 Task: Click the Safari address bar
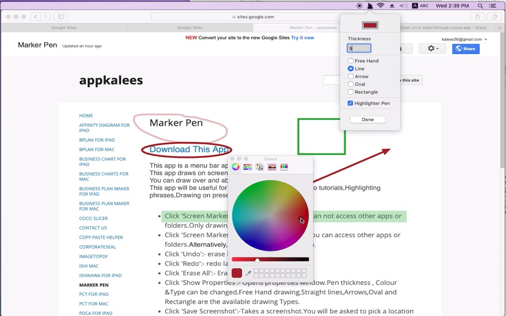(253, 17)
